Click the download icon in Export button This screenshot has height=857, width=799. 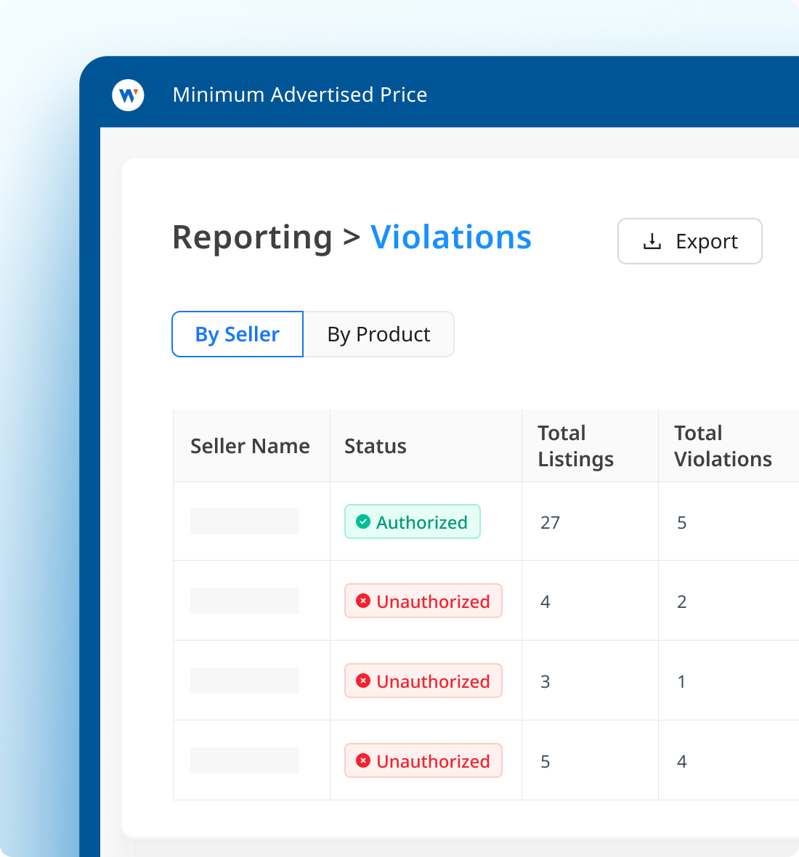click(x=652, y=241)
